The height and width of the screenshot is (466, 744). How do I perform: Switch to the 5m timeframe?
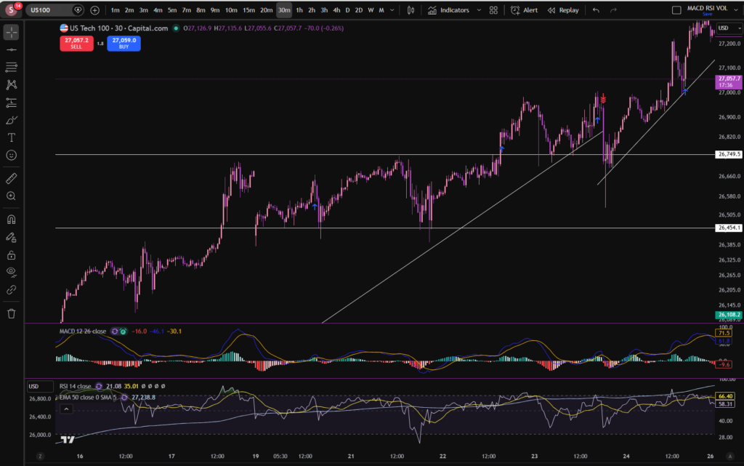pyautogui.click(x=171, y=10)
